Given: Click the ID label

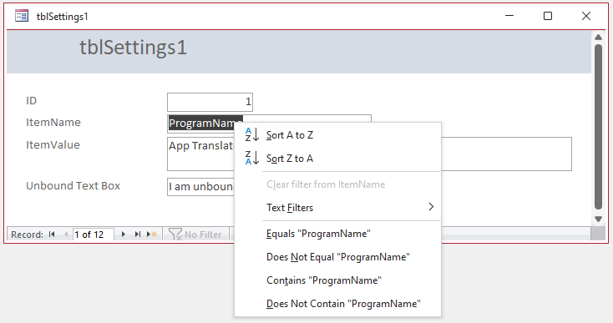Looking at the screenshot, I should click(x=31, y=101).
